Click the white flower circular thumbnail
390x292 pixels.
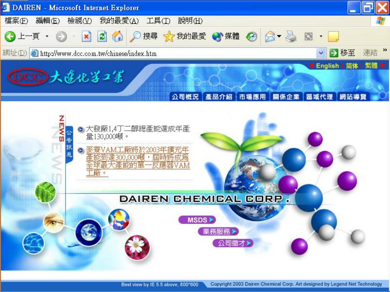coord(137,248)
